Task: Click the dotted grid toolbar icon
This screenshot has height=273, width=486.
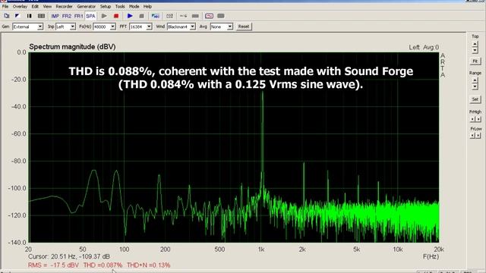Action: tap(169, 16)
